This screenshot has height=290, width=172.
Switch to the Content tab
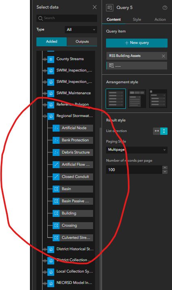coord(114,19)
